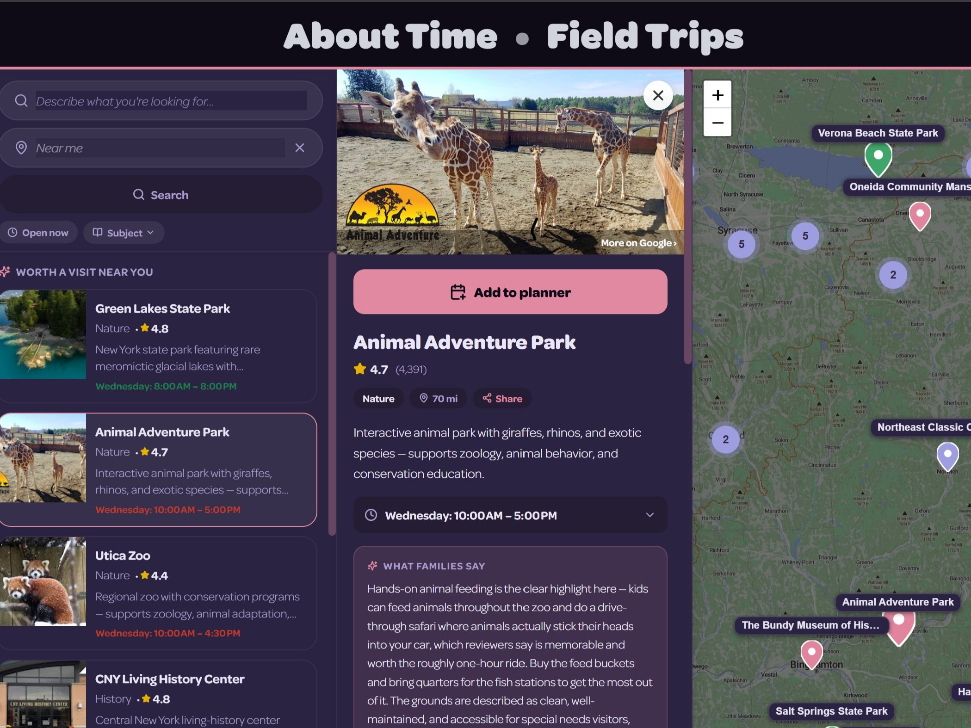The width and height of the screenshot is (971, 728).
Task: Open the Utica Zoo card
Action: click(x=158, y=593)
